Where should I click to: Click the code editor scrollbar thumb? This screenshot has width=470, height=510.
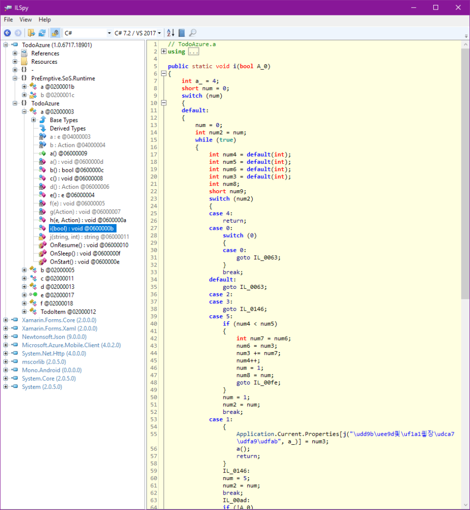point(465,174)
